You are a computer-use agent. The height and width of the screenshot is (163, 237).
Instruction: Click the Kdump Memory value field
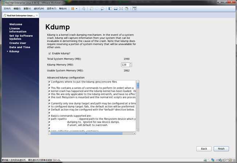pos(125,65)
